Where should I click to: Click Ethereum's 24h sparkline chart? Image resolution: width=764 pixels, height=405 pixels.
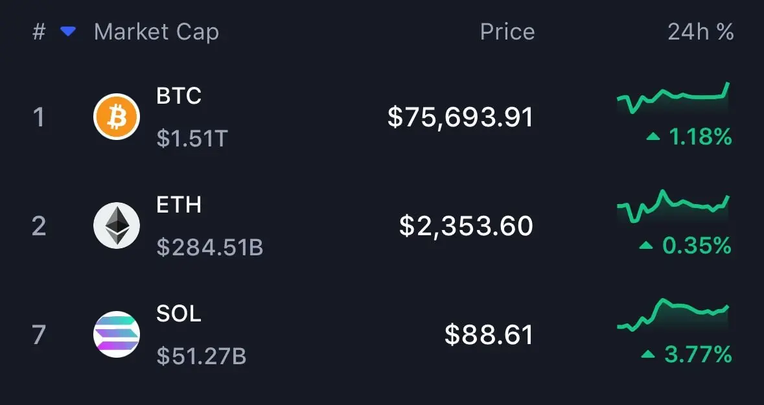click(x=673, y=207)
